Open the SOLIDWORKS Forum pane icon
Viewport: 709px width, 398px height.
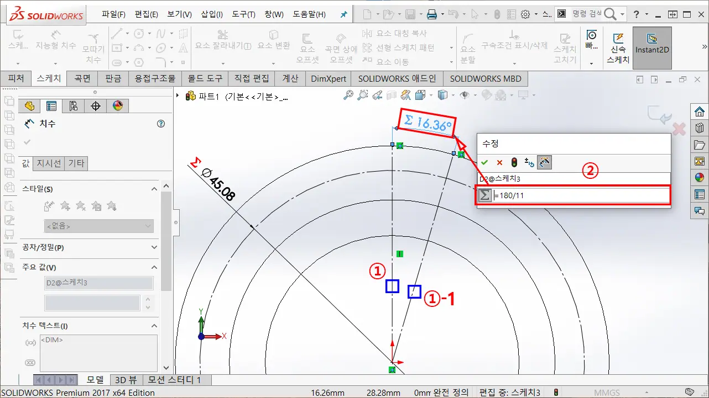700,210
